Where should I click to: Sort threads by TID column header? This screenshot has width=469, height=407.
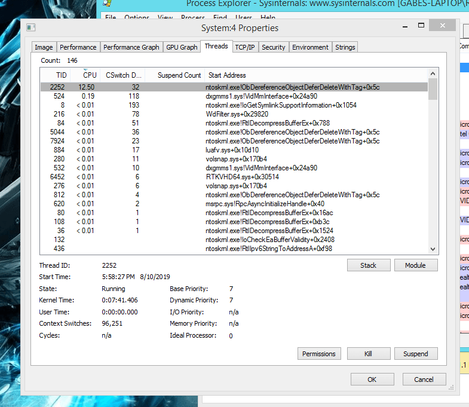coord(56,75)
